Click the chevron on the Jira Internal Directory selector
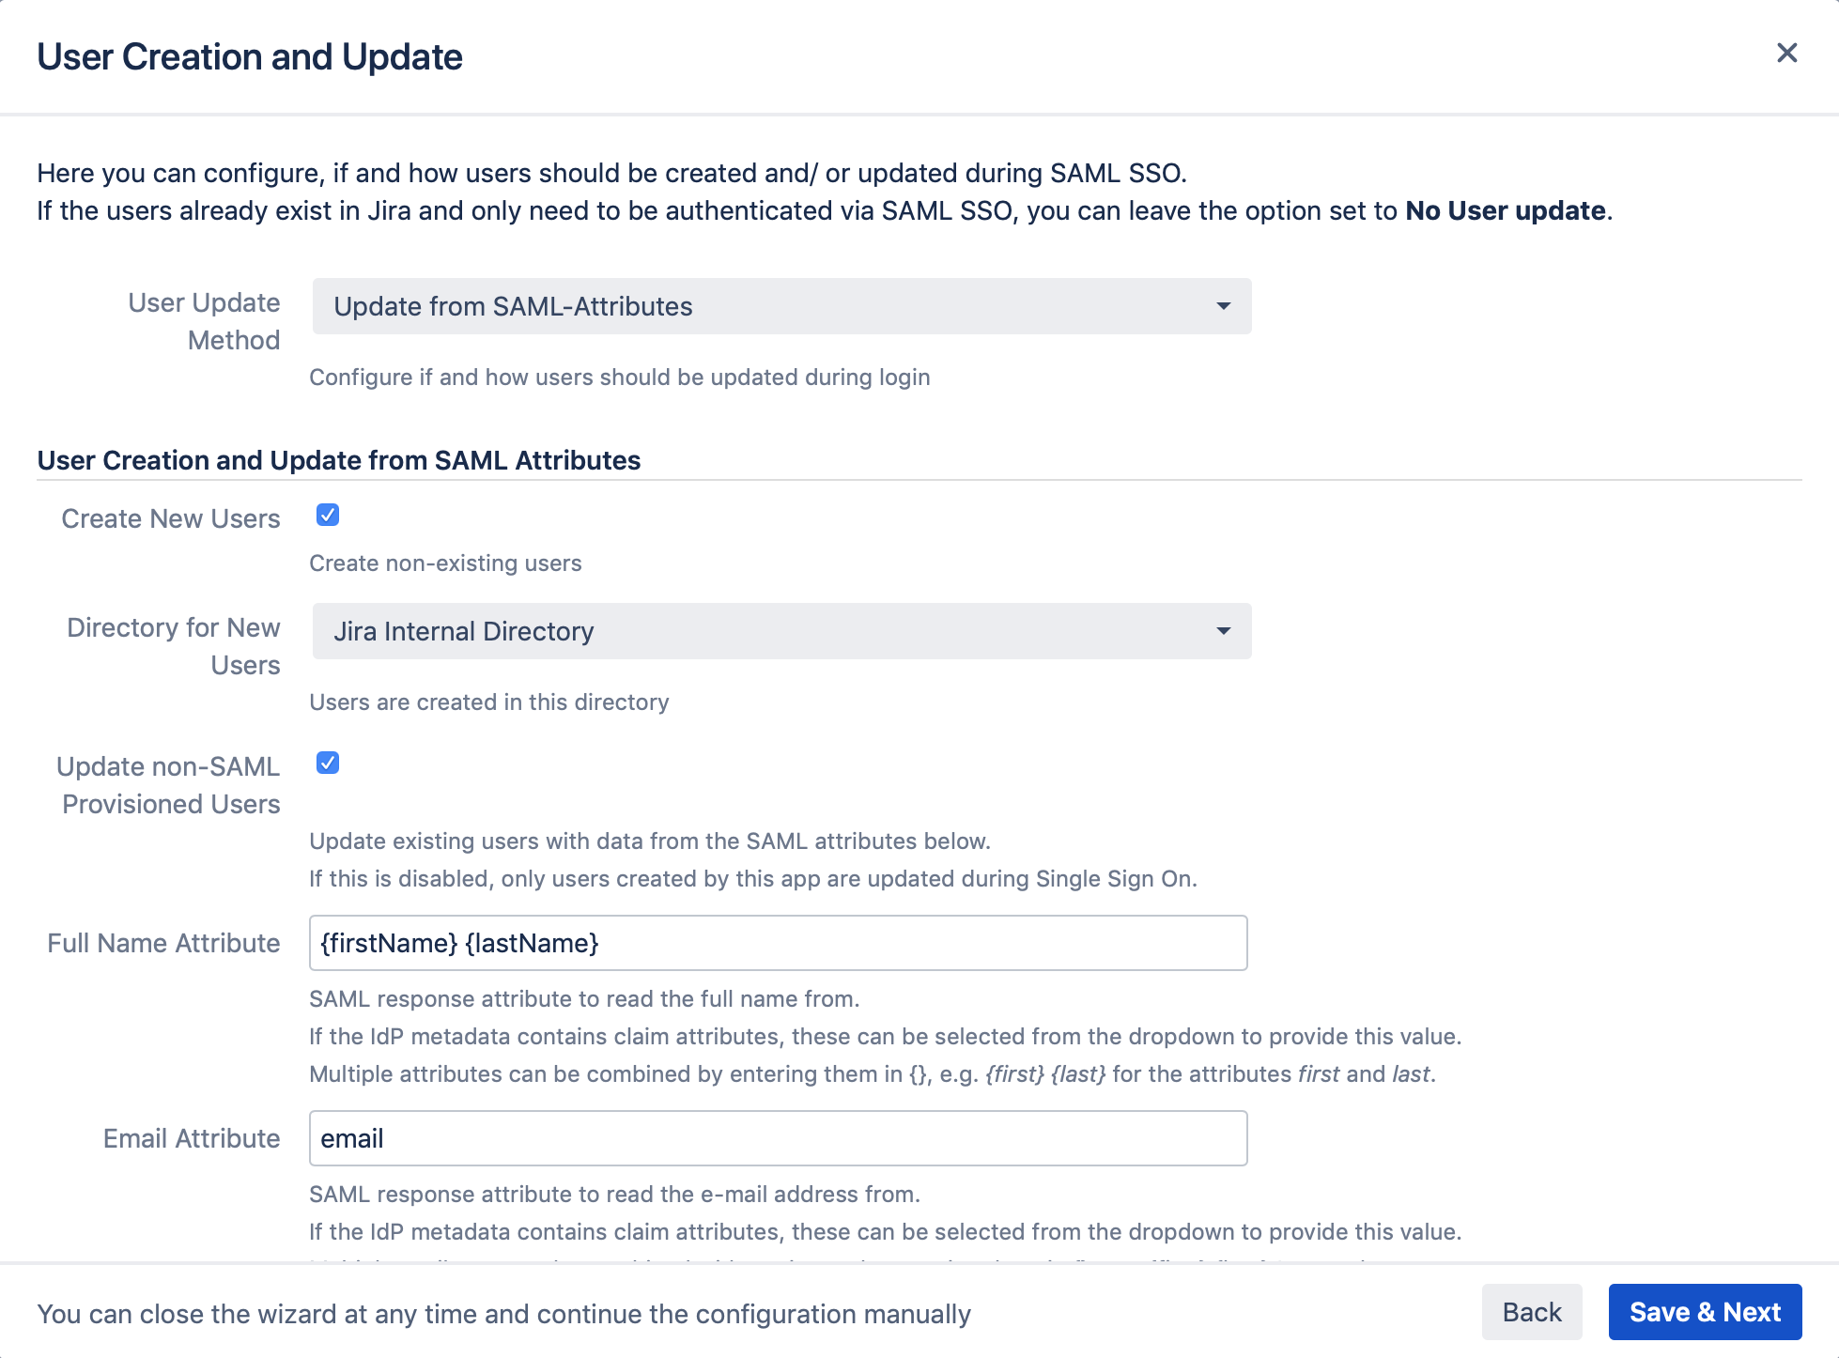Screen dimensions: 1839x1358 (1223, 631)
